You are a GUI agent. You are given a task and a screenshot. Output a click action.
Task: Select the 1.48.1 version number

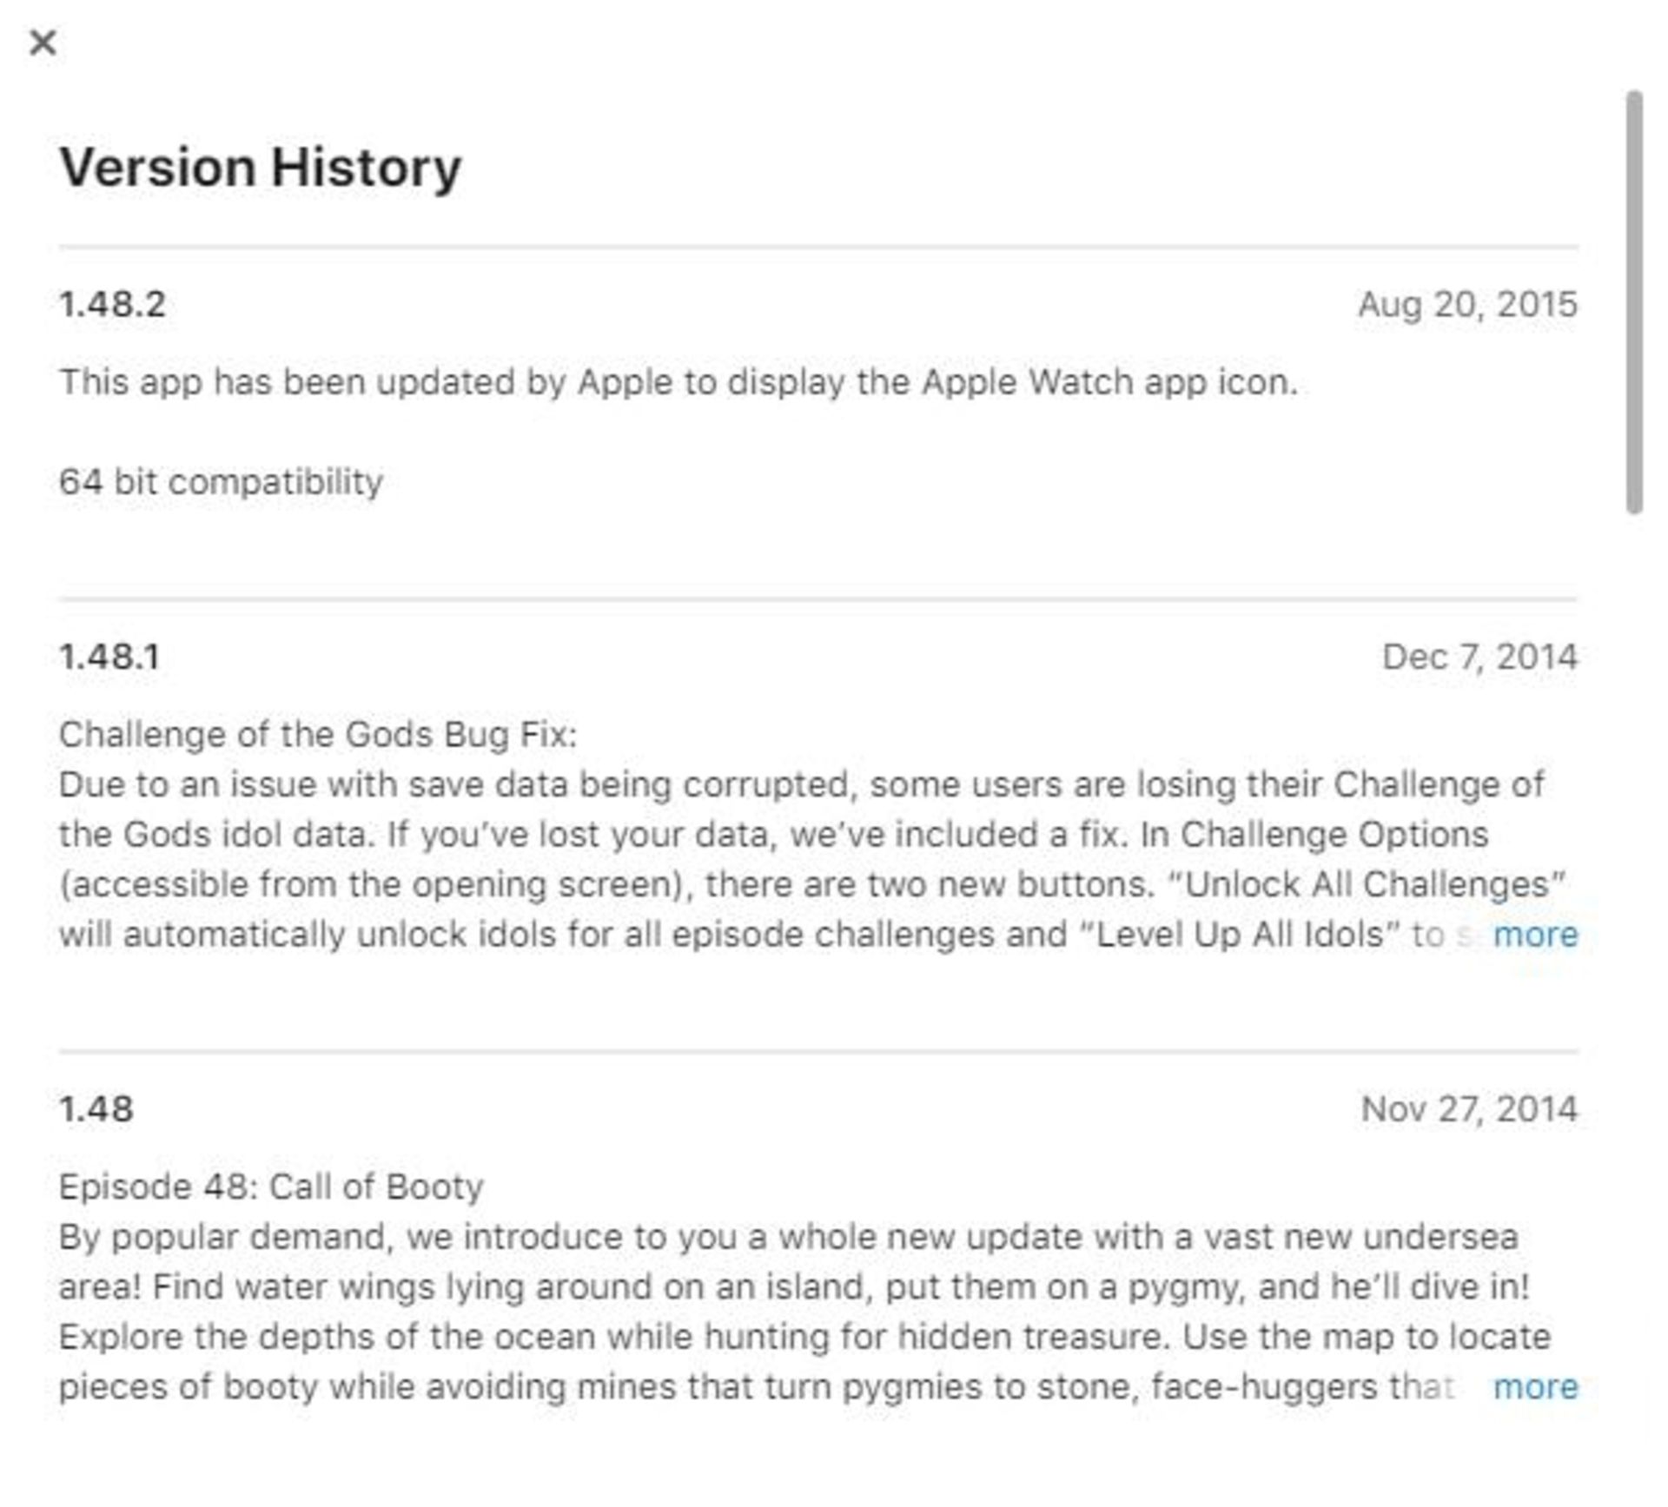pos(109,658)
